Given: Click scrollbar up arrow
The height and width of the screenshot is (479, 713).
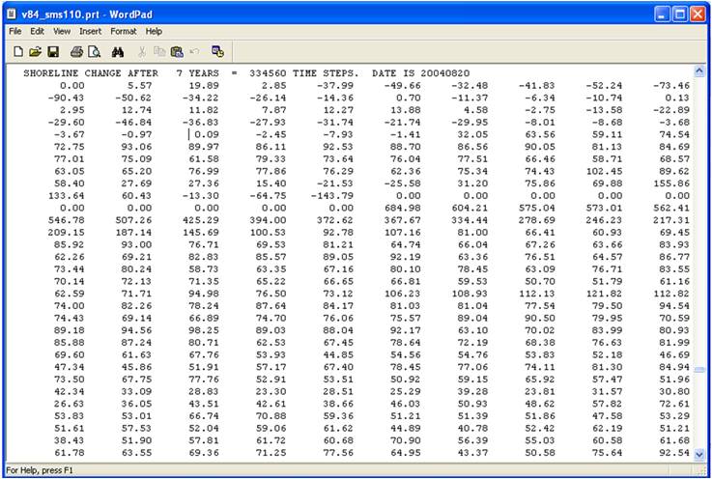Looking at the screenshot, I should (x=699, y=70).
